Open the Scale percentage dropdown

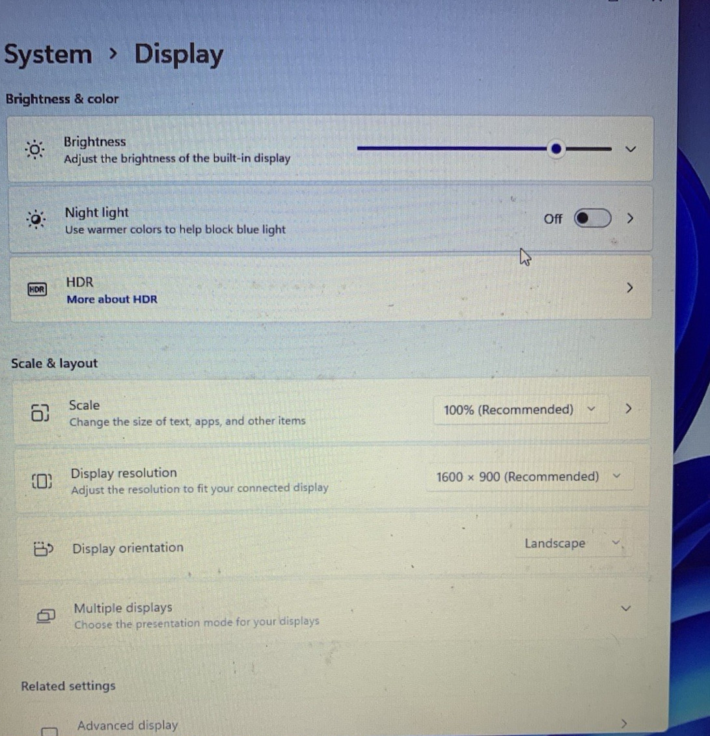[x=521, y=410]
